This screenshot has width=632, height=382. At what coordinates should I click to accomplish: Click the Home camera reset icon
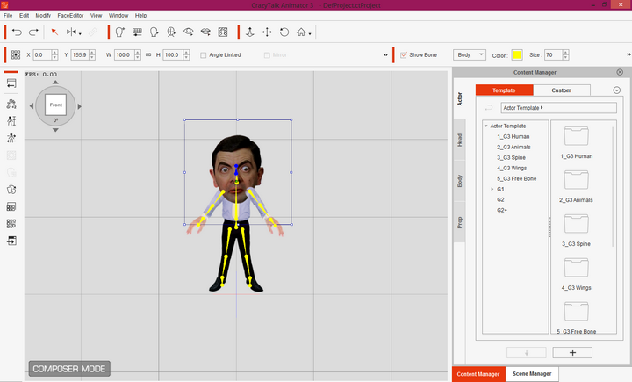(x=301, y=32)
